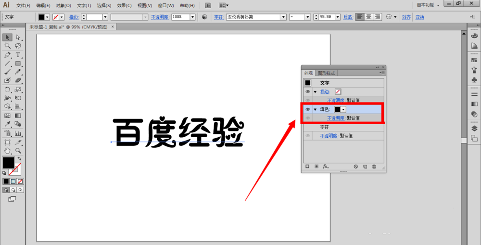This screenshot has height=245, width=481.
Task: Open the 基本功能 workspace switcher
Action: coord(428,5)
